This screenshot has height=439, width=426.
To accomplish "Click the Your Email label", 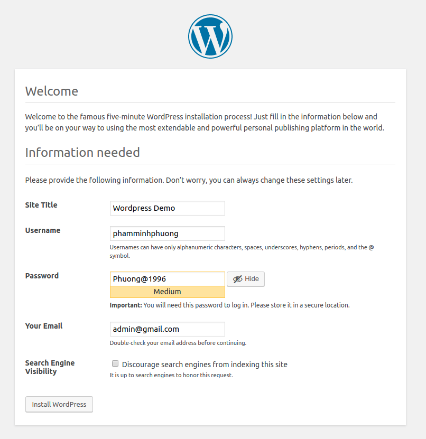I will pyautogui.click(x=44, y=326).
